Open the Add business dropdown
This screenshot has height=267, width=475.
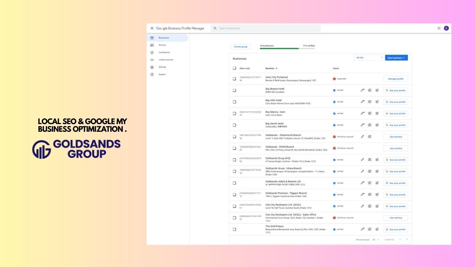click(x=396, y=58)
